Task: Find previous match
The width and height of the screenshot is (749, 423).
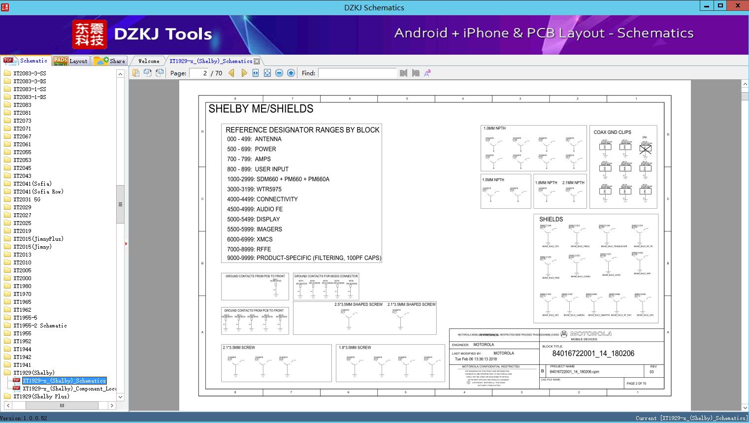Action: [x=404, y=73]
